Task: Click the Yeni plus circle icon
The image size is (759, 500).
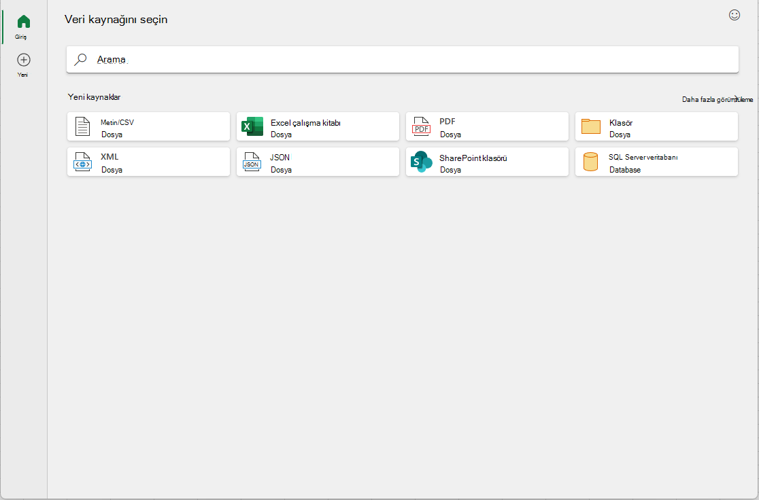Action: tap(24, 60)
